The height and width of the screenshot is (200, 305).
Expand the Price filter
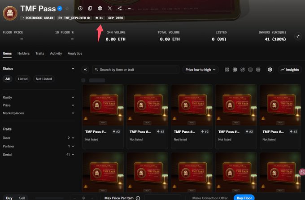pos(39,105)
